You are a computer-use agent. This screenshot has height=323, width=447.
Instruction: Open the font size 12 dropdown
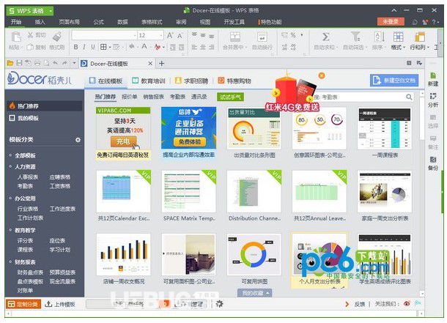coord(161,35)
